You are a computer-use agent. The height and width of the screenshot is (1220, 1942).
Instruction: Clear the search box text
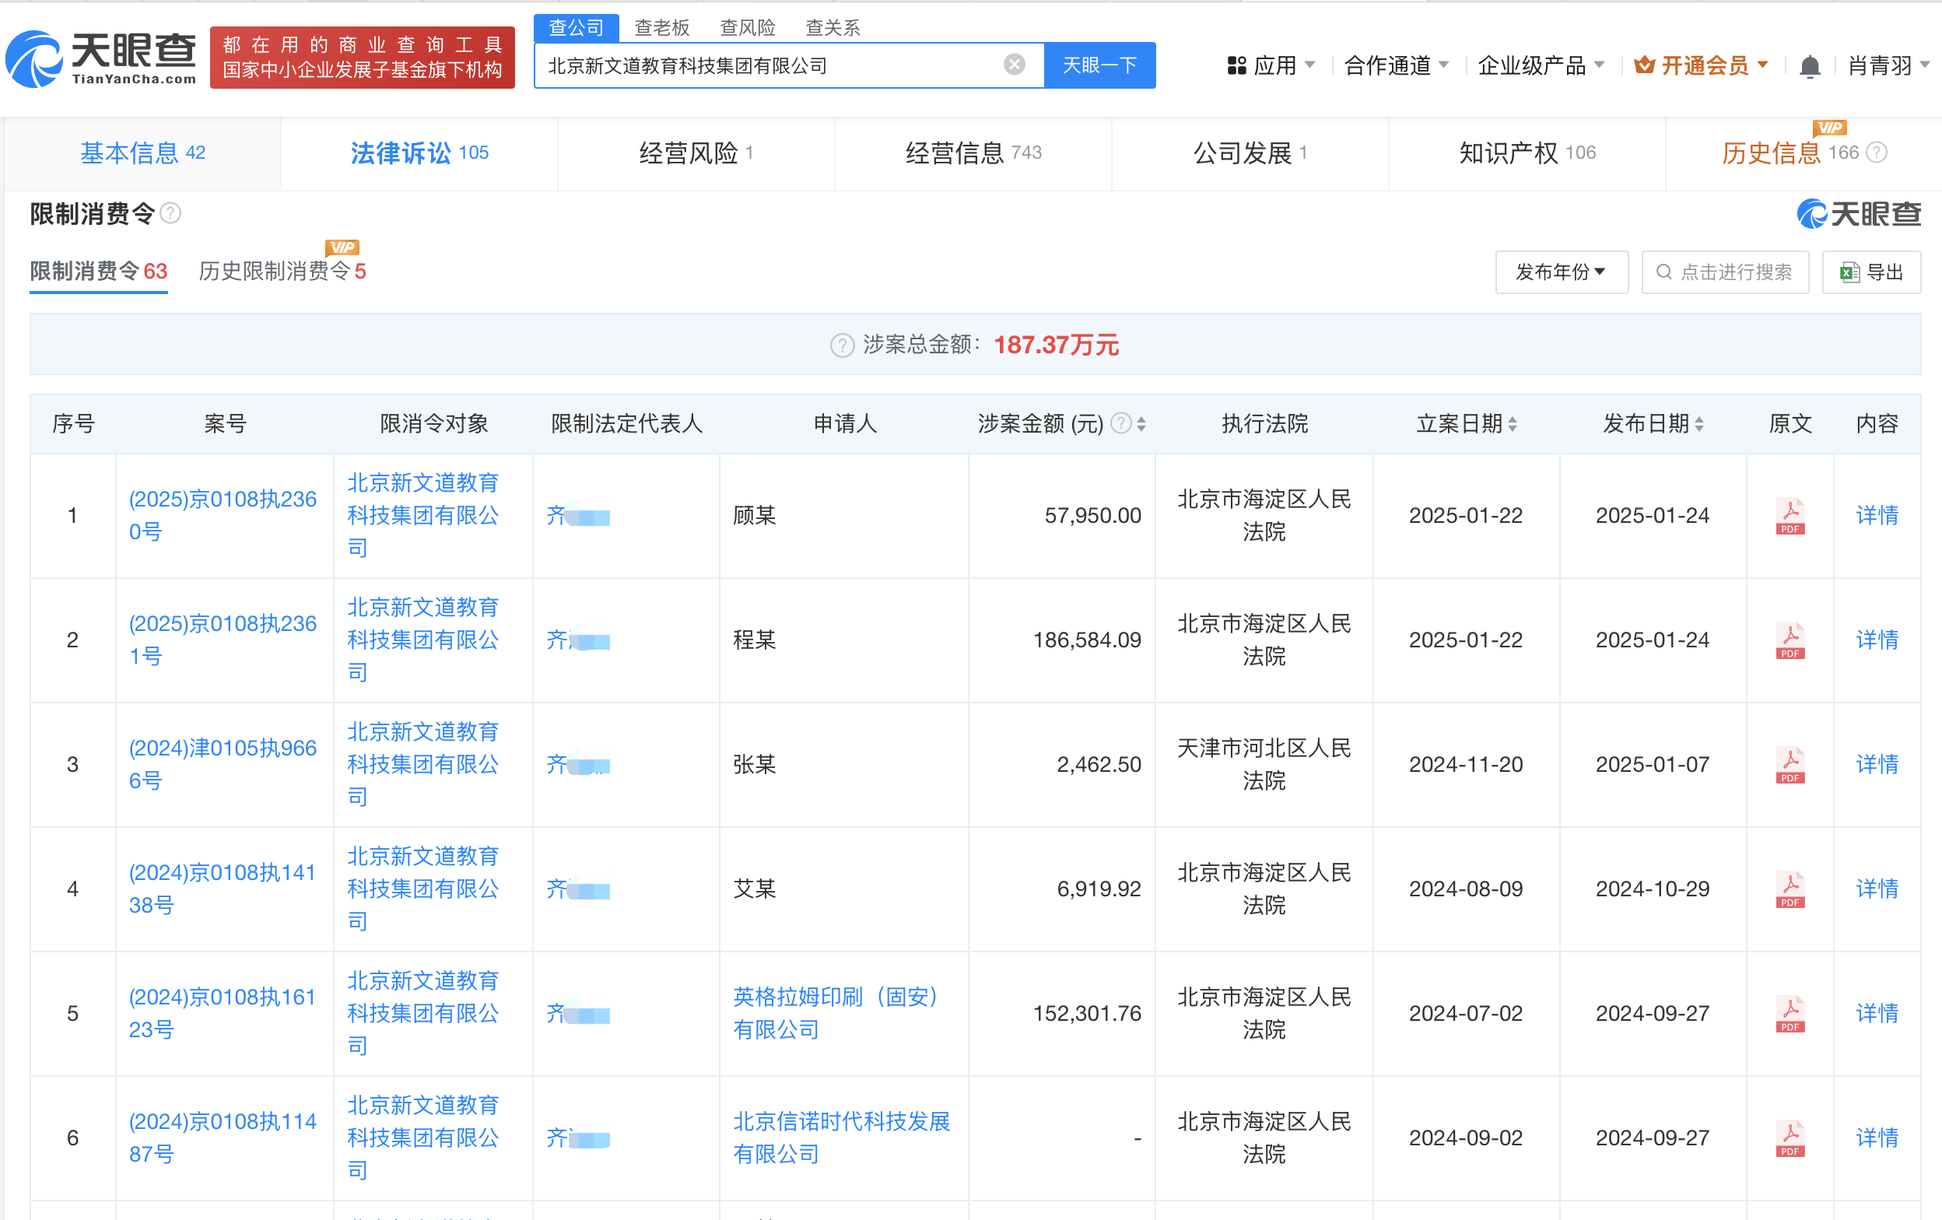click(x=1014, y=65)
